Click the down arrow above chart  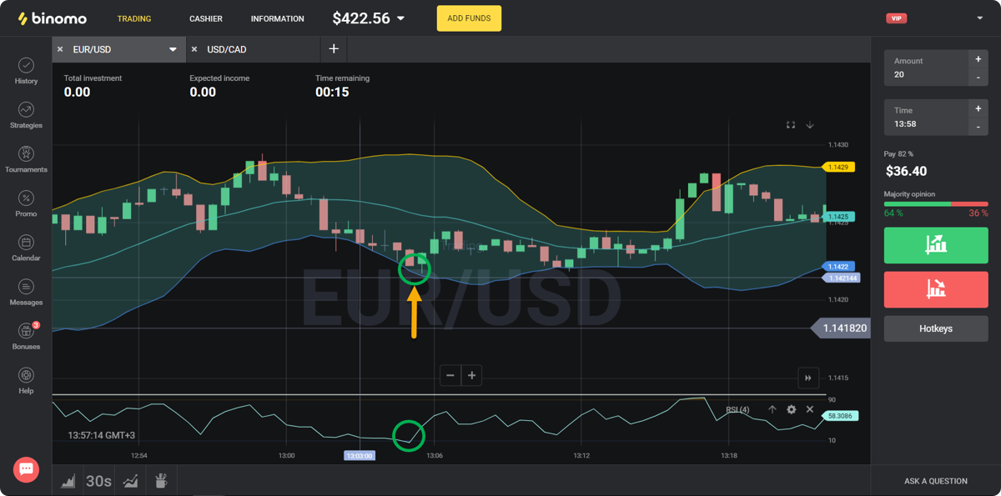tap(809, 125)
